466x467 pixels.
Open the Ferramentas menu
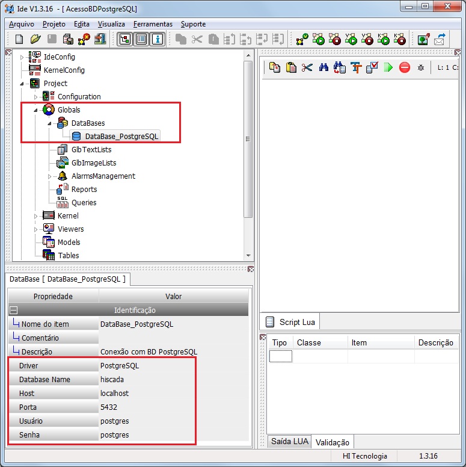(x=153, y=24)
